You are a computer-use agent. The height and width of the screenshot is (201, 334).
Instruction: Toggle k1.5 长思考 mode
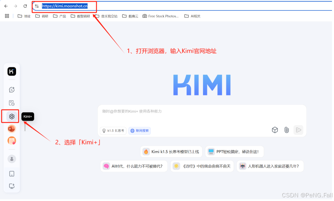[x=114, y=131]
